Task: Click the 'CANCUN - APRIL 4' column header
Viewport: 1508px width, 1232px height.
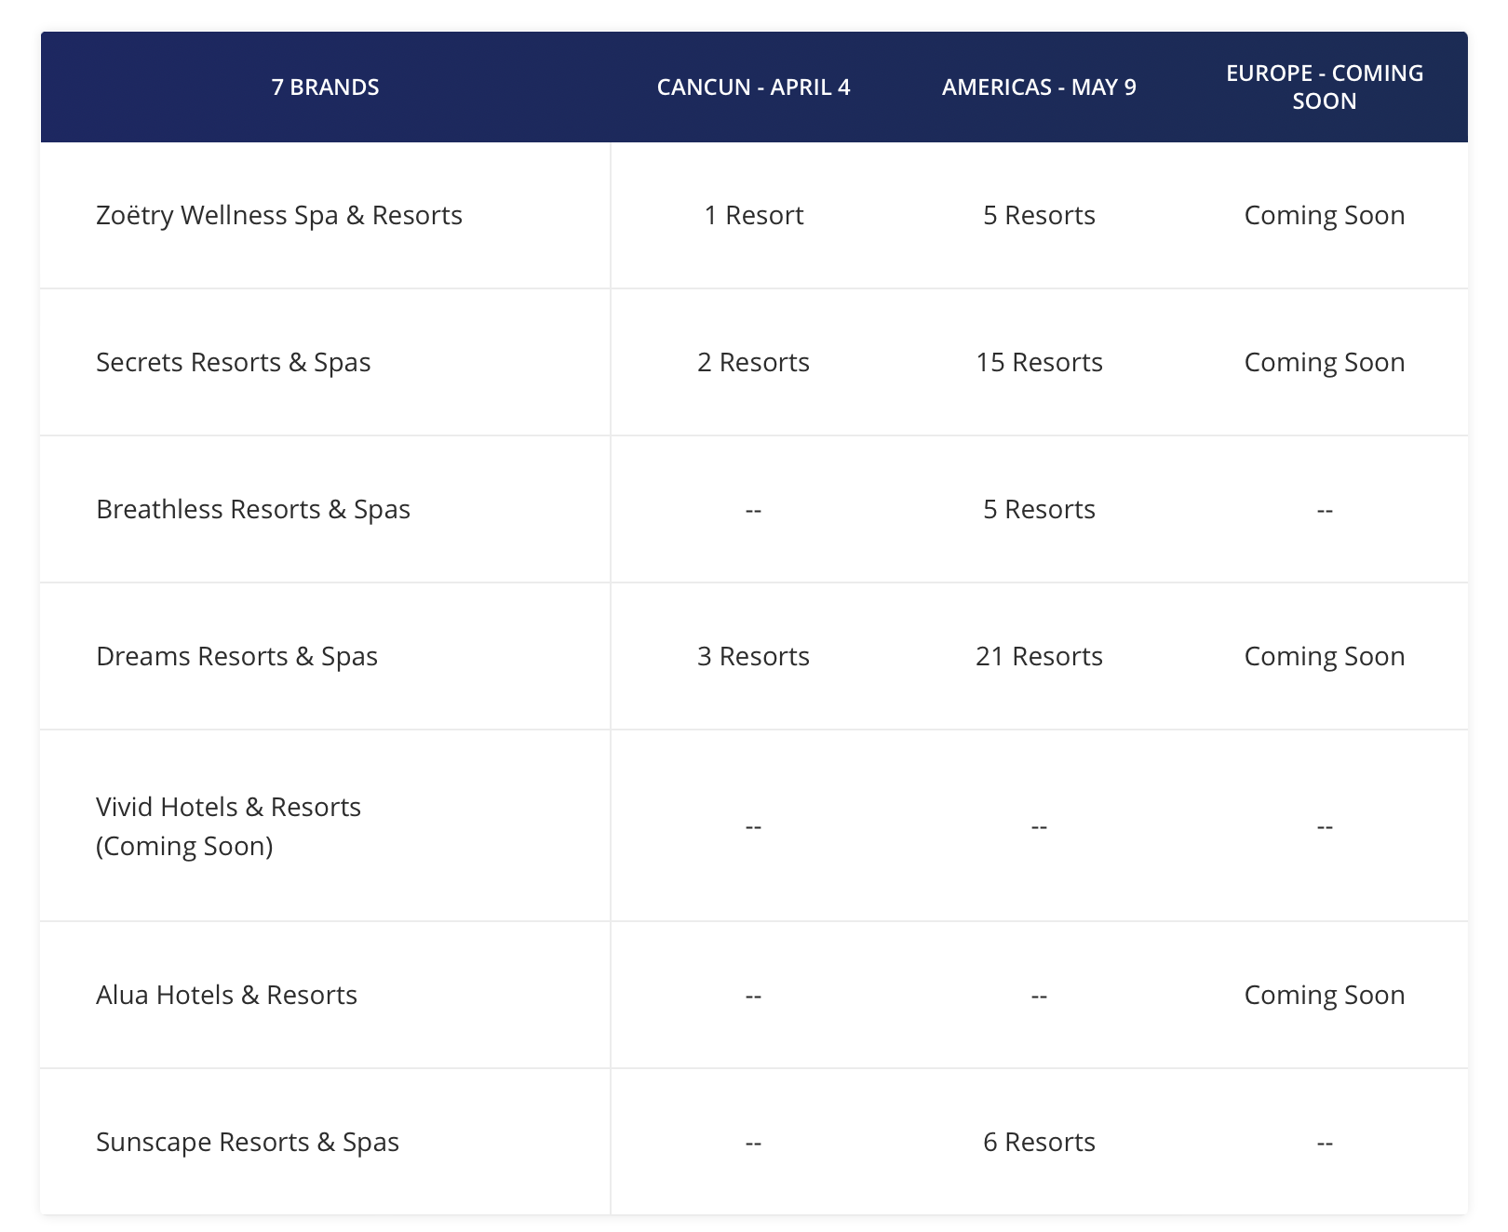Action: [x=753, y=87]
